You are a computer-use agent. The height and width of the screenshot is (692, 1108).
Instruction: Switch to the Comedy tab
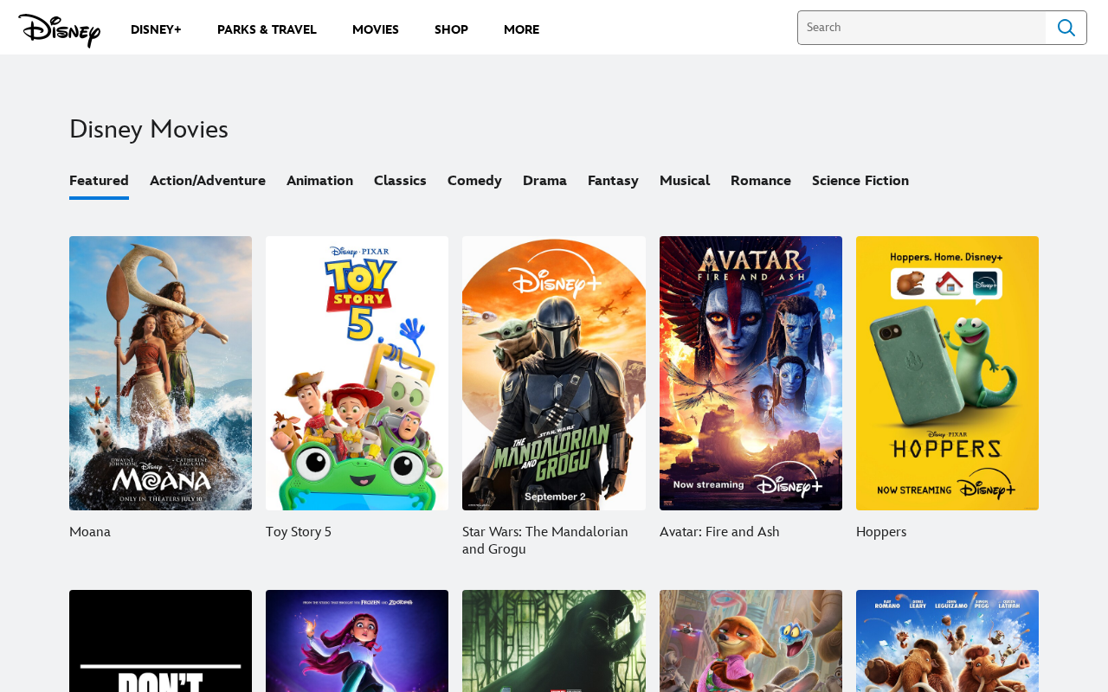[474, 181]
